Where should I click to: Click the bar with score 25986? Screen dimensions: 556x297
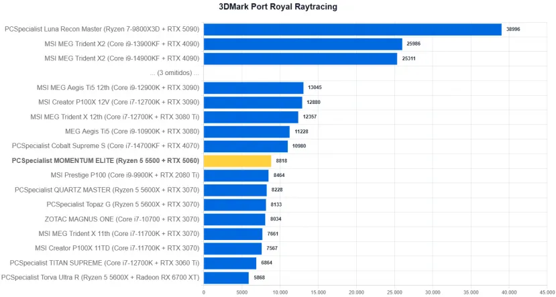[x=303, y=44]
